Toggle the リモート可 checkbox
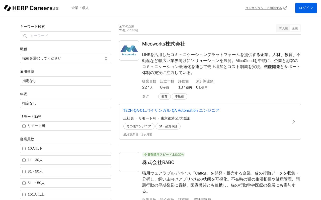This screenshot has height=200, width=321. (x=24, y=126)
